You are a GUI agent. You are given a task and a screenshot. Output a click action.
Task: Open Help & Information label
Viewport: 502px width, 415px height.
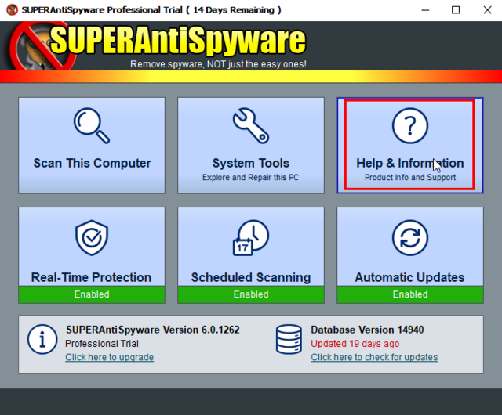coord(410,163)
